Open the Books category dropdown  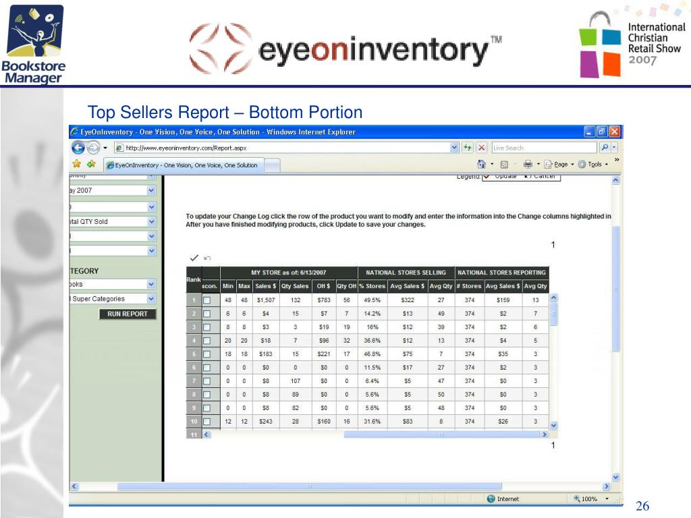tap(151, 284)
